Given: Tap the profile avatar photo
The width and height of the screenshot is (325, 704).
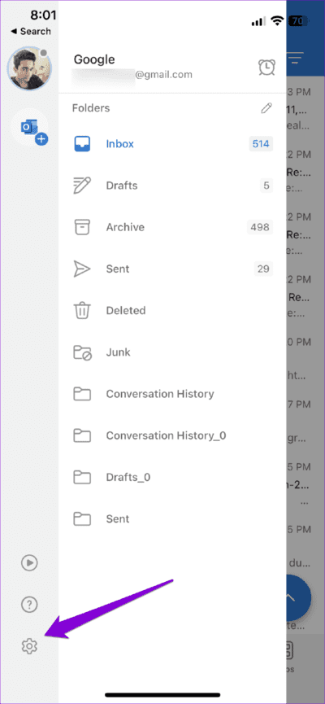Looking at the screenshot, I should (29, 68).
